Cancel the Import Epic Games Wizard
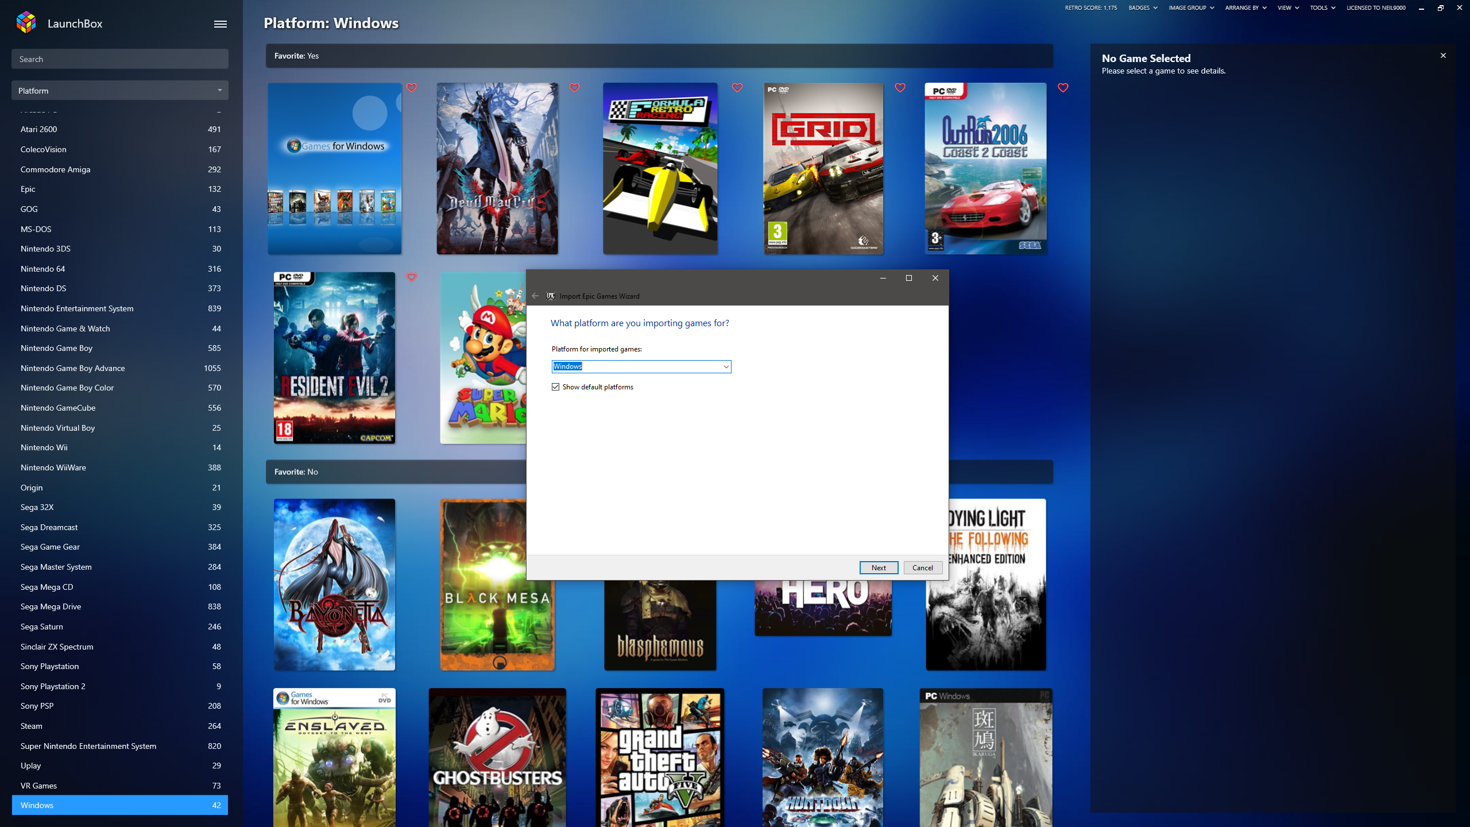This screenshot has width=1470, height=827. pos(923,567)
